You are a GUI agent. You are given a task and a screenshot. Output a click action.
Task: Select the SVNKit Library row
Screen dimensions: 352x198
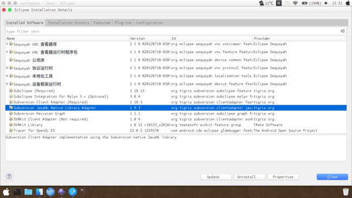(176, 125)
